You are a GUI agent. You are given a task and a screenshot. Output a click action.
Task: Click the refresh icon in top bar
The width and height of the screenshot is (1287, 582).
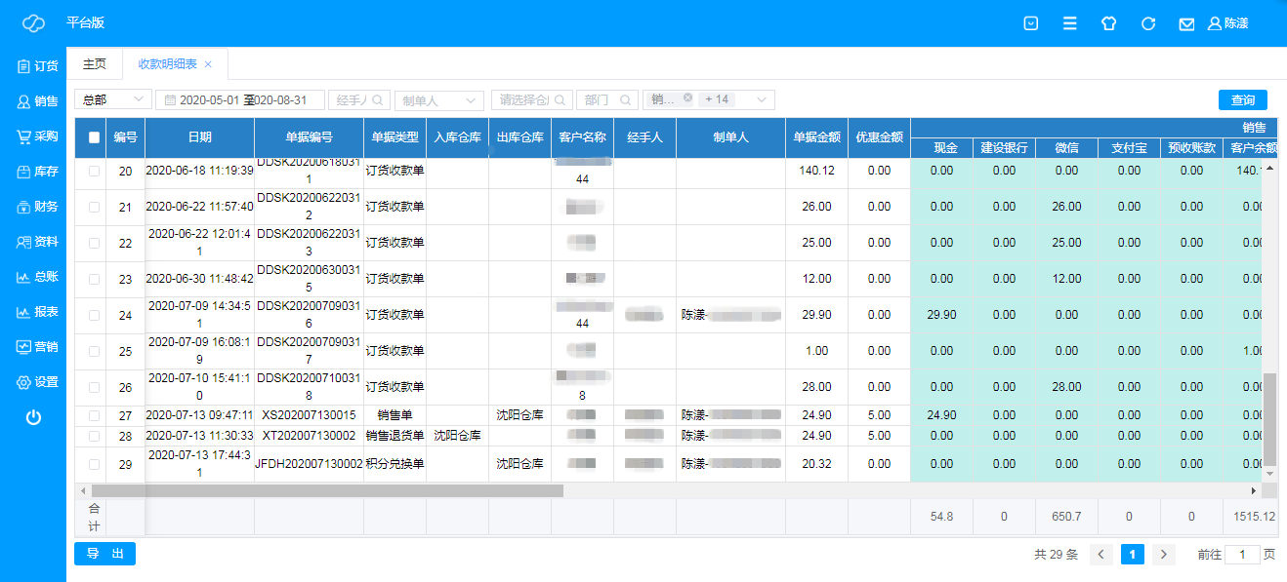(1148, 23)
